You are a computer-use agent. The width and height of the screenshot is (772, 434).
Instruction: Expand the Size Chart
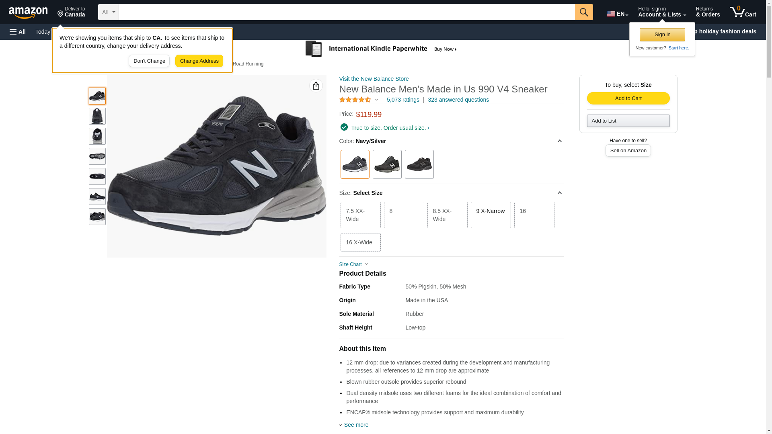353,264
